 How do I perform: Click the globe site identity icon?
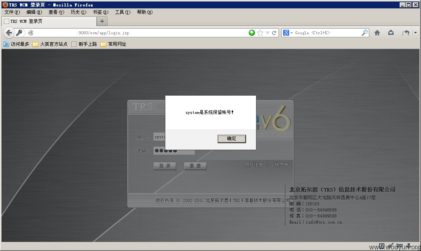31,33
